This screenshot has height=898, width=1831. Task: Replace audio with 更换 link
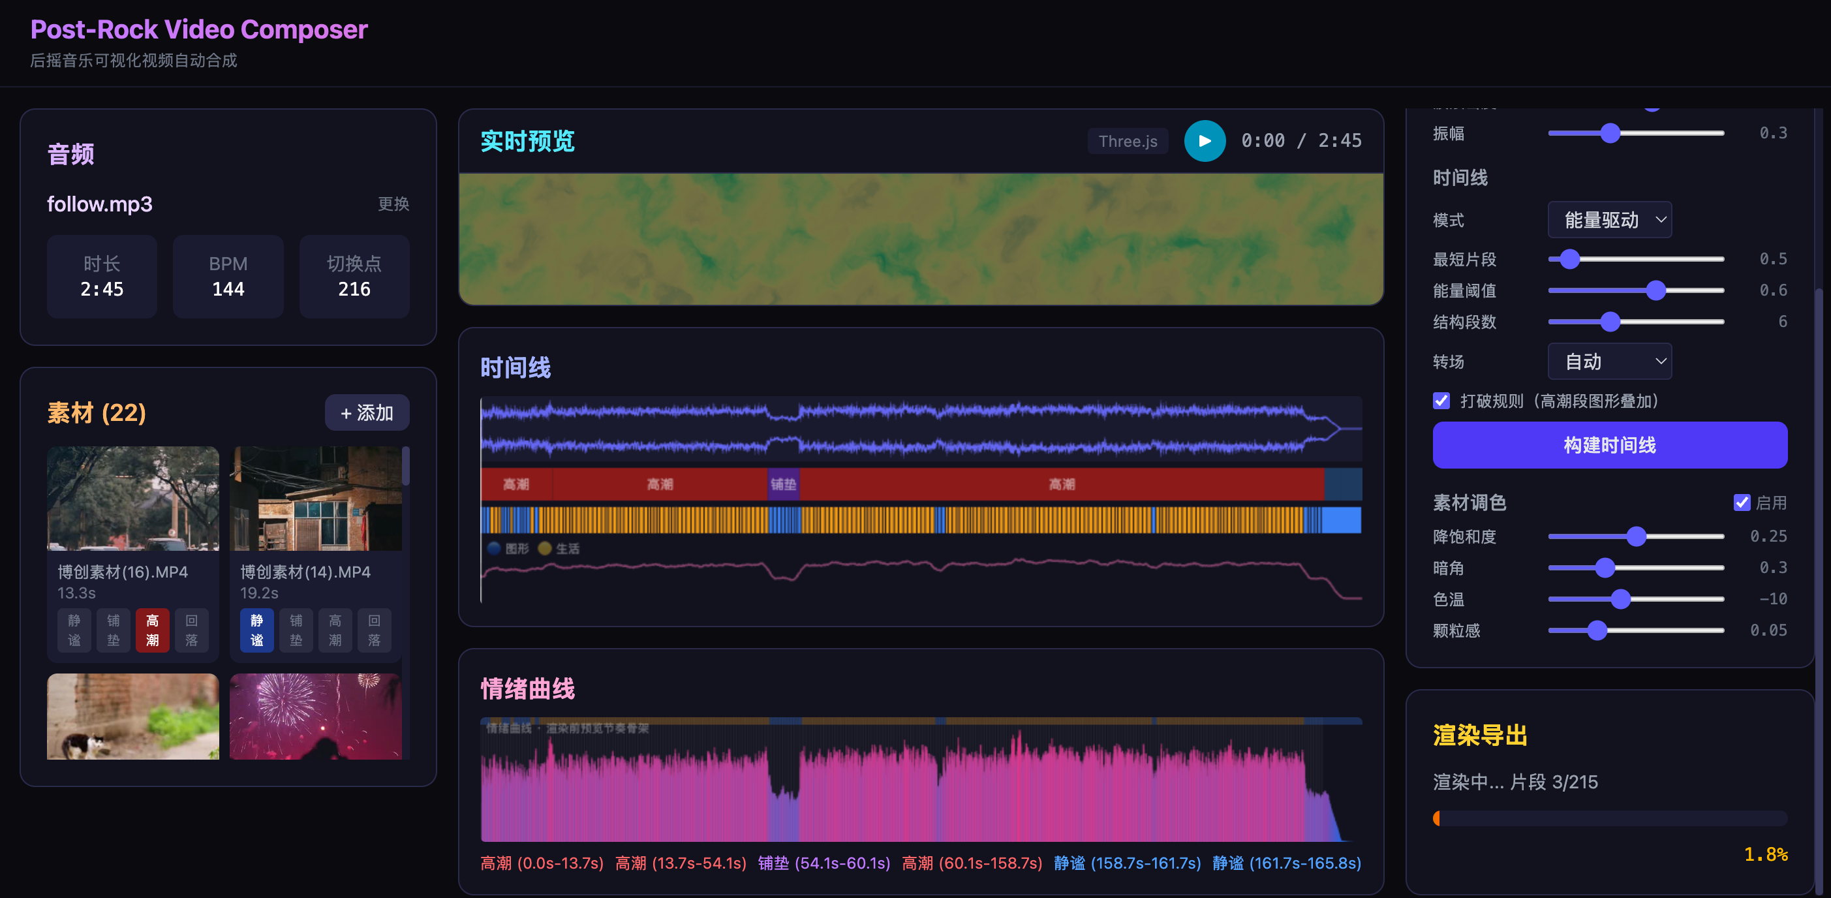tap(393, 204)
